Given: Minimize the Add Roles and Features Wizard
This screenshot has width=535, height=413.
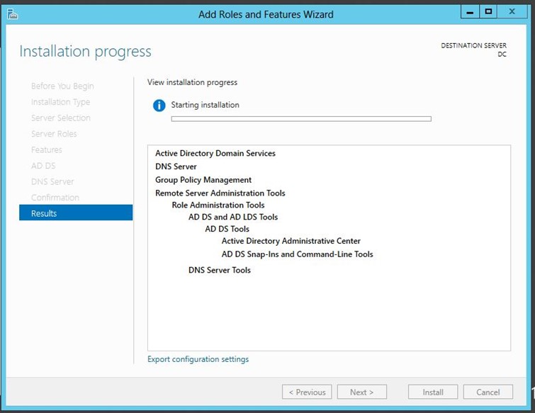Looking at the screenshot, I should click(470, 12).
